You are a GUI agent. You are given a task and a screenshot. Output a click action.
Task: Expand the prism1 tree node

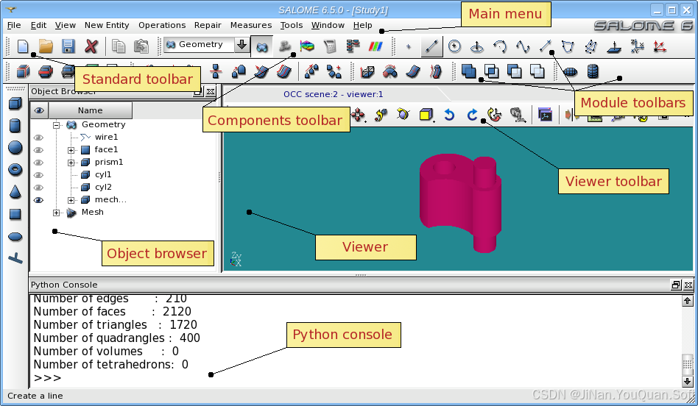pyautogui.click(x=71, y=163)
